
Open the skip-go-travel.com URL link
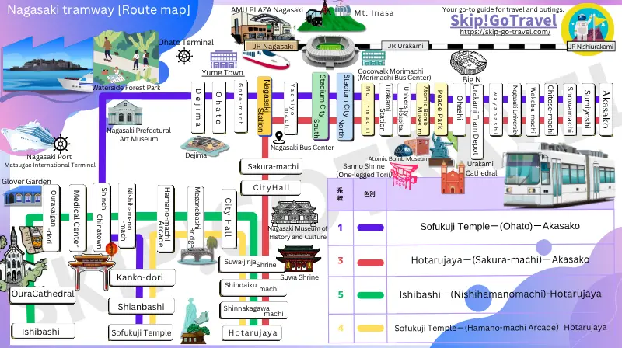pyautogui.click(x=505, y=32)
